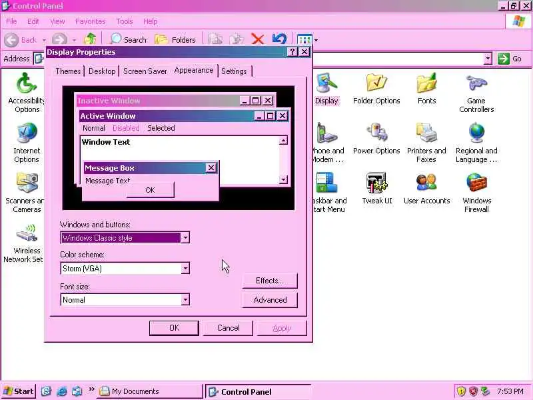Open the Display control panel icon

(x=326, y=89)
